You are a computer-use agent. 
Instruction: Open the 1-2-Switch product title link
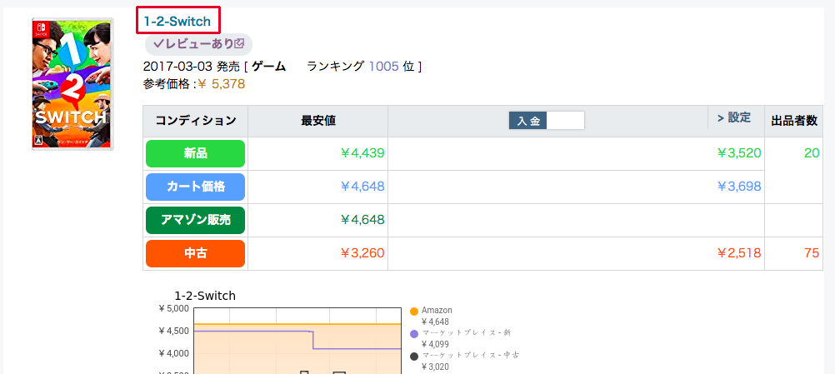(177, 22)
